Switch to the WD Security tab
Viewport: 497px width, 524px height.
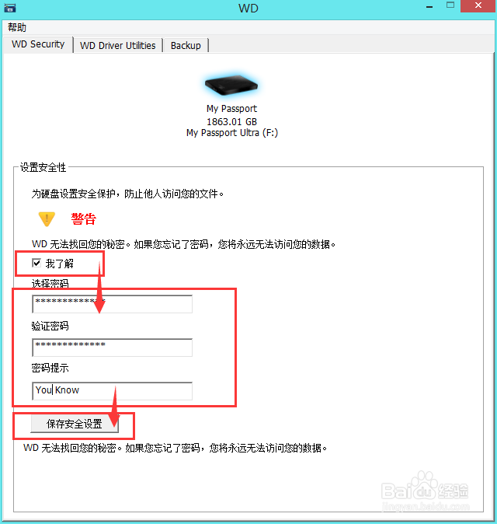(38, 44)
